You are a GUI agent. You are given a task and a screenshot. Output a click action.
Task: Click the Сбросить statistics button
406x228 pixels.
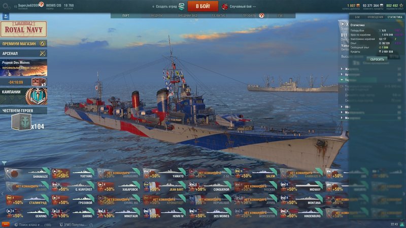(377, 59)
